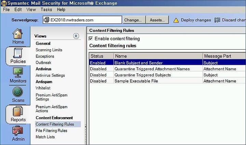Select Exceptions view

45,56
